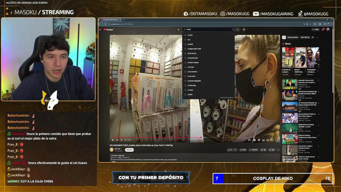Like the video thumbs up
Image resolution: width=341 pixels, height=192 pixels.
pos(230,150)
